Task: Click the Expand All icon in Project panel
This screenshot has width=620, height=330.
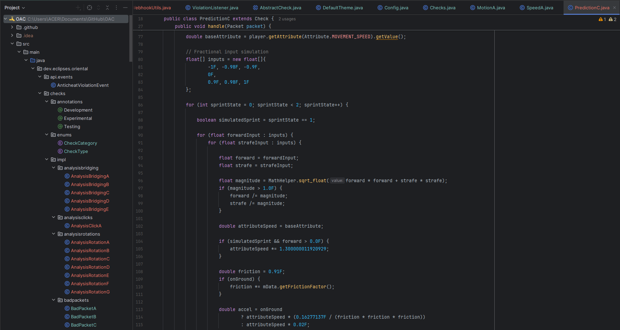Action: tap(98, 8)
